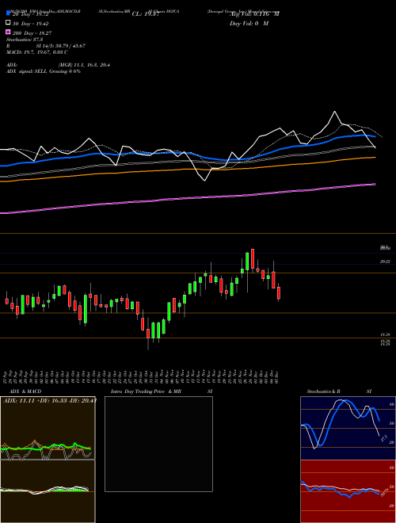This screenshot has width=396, height=523.
Task: Click the 20.22 price axis label
Action: click(x=385, y=261)
